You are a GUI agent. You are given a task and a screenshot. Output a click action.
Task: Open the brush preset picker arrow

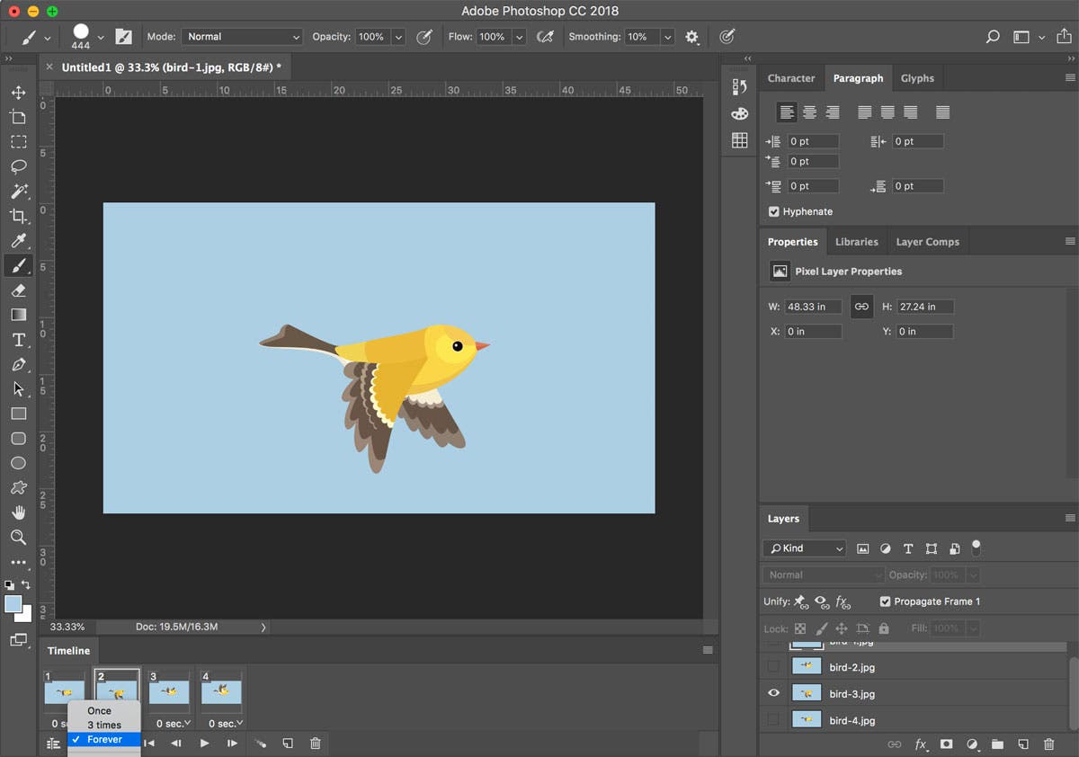pos(101,37)
